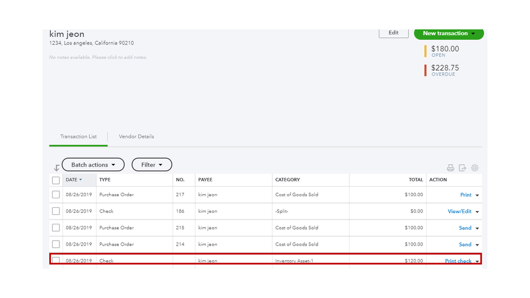The image size is (530, 298).
Task: Toggle the select-all checkbox in table header
Action: tap(56, 180)
